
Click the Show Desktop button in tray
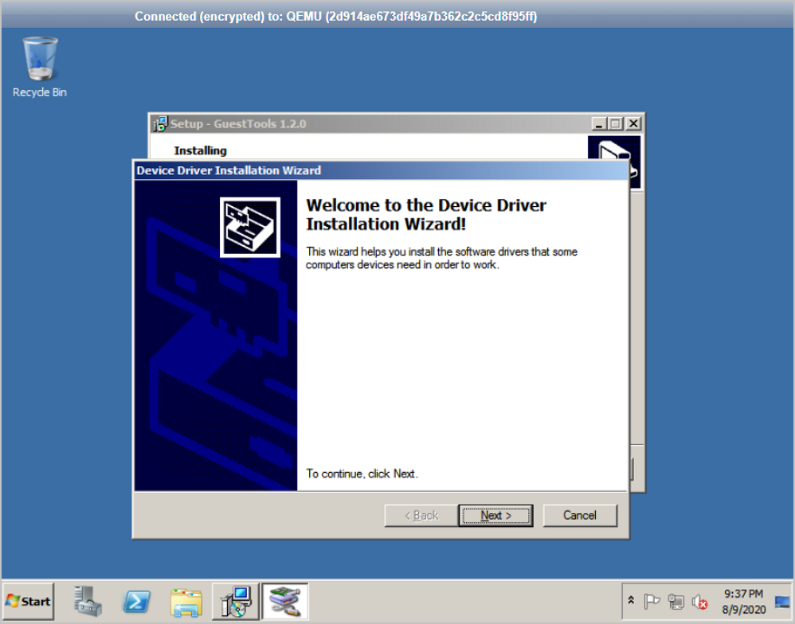pyautogui.click(x=782, y=603)
